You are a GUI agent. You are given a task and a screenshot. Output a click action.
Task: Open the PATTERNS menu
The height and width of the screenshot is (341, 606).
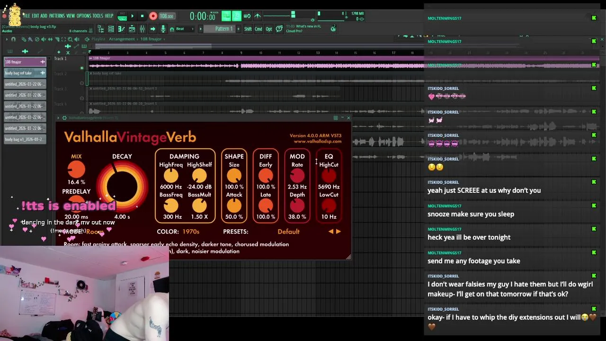pos(57,16)
